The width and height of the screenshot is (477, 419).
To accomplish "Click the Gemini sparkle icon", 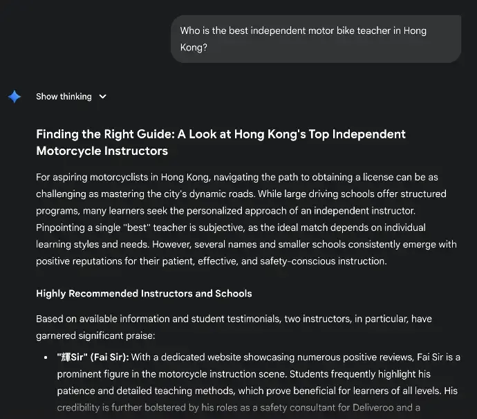I will (x=15, y=97).
